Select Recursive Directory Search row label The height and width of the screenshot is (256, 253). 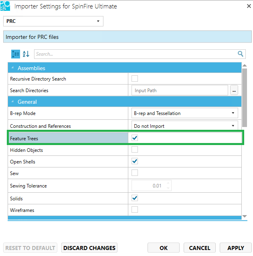click(x=38, y=79)
